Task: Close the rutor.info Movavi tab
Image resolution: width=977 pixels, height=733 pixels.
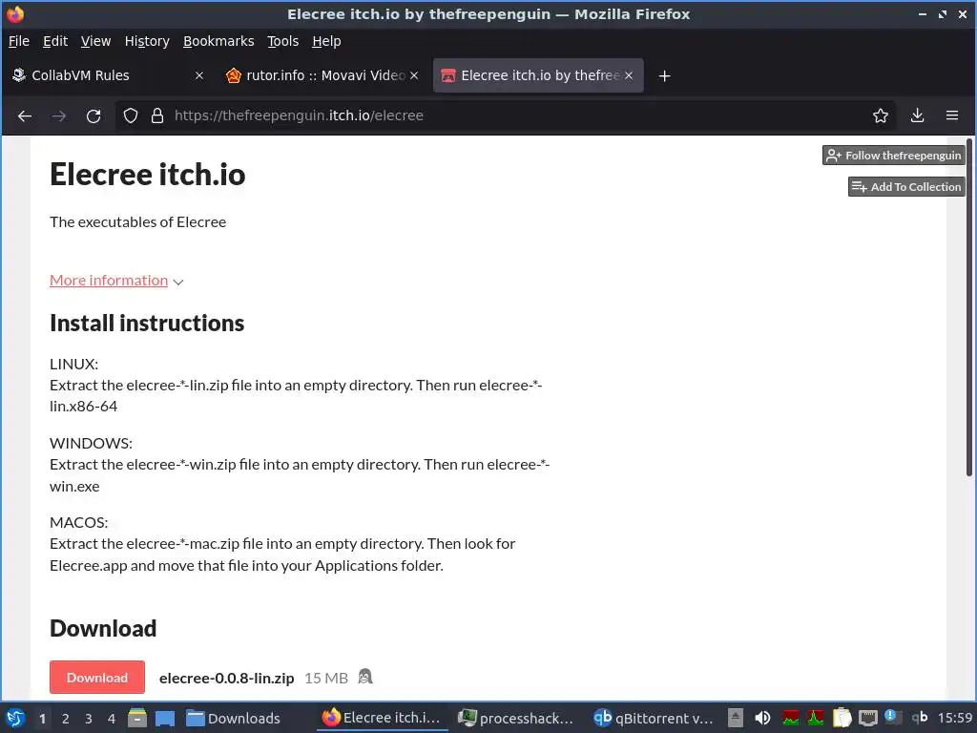Action: coord(414,75)
